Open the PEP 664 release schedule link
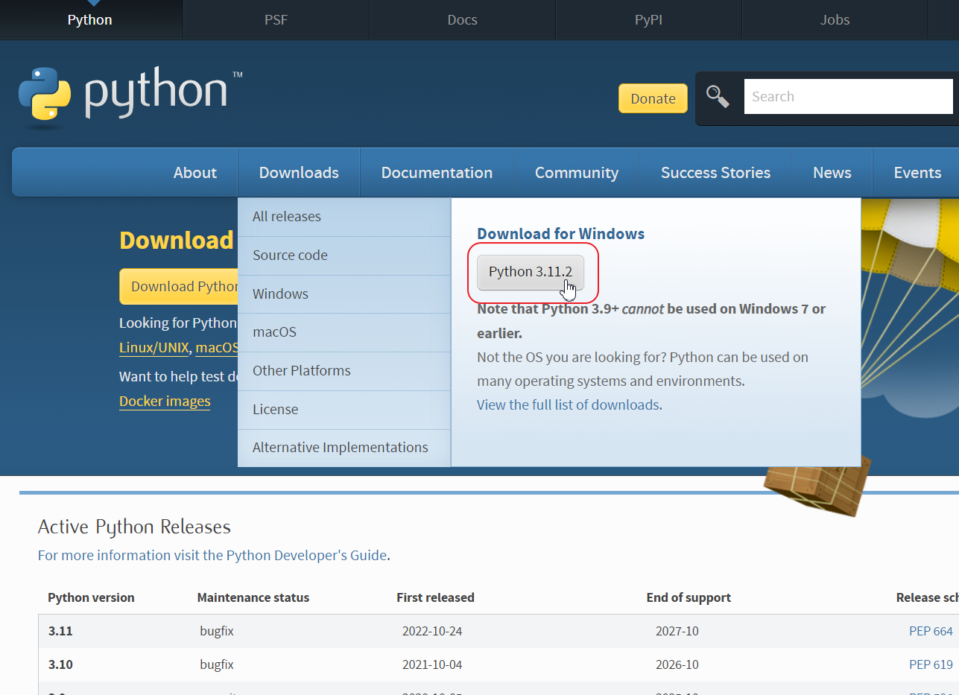This screenshot has width=959, height=695. (931, 631)
